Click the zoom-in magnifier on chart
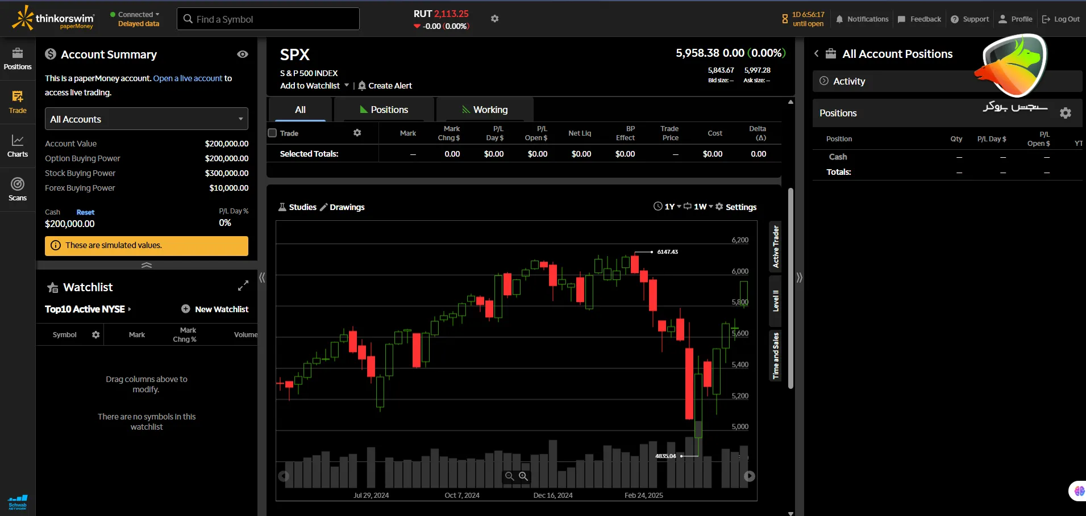Viewport: 1086px width, 516px height. coord(522,476)
